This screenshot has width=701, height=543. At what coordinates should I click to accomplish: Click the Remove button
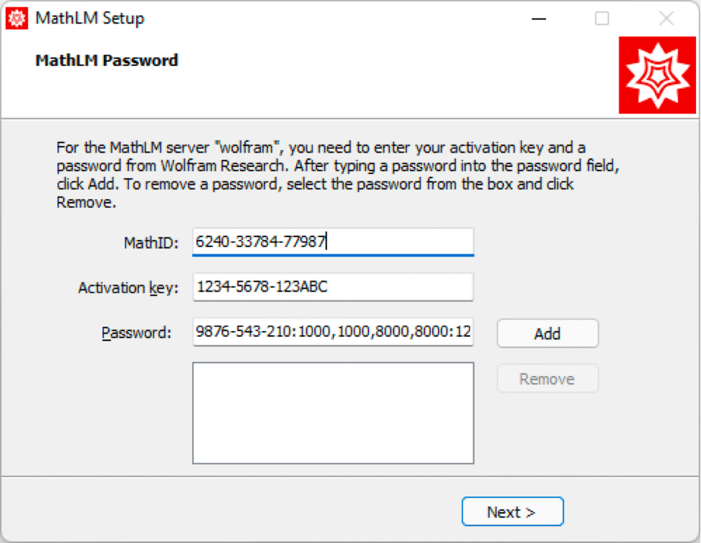point(547,379)
